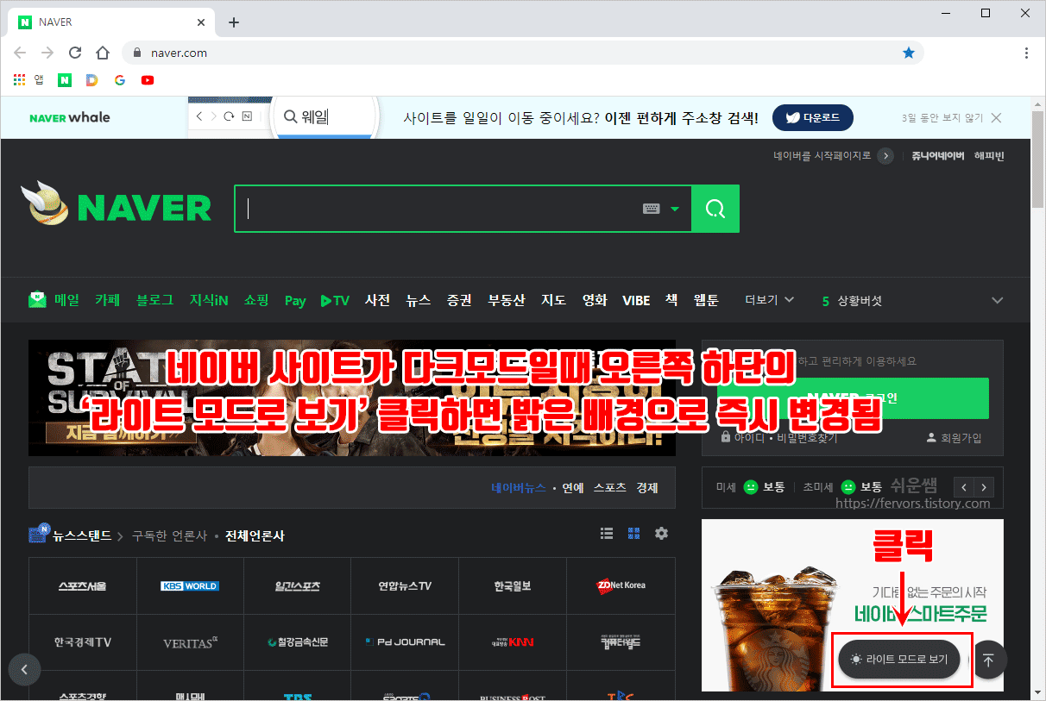
Task: Open 부동산 menu item
Action: (x=507, y=300)
